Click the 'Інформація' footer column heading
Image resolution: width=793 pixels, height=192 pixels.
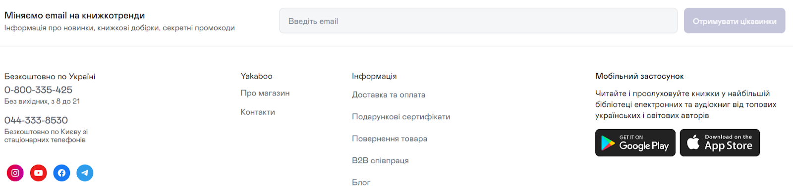coord(374,76)
